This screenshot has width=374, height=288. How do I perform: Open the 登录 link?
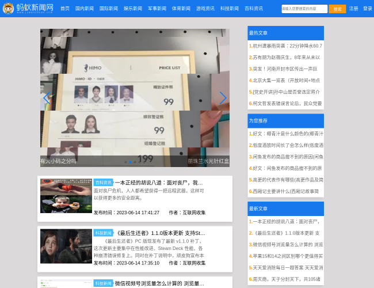click(368, 9)
